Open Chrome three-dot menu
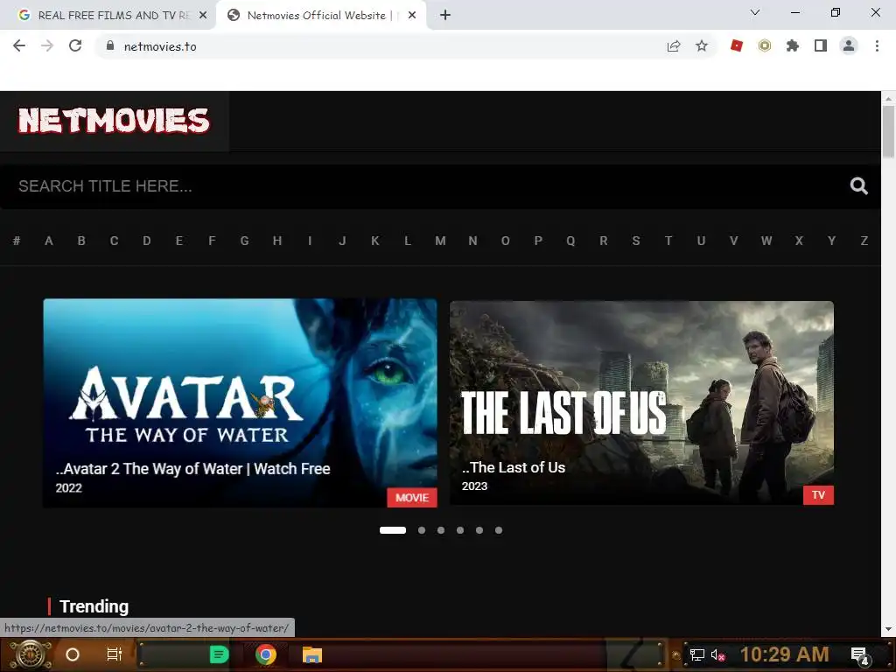 (x=877, y=45)
